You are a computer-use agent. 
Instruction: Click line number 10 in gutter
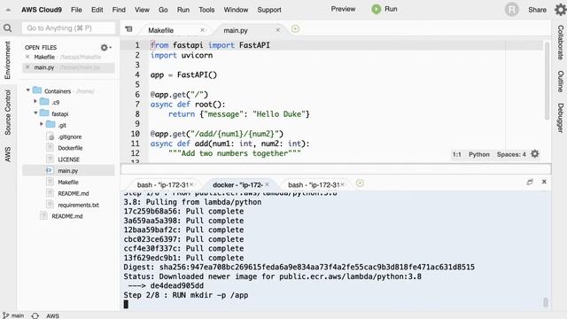pos(136,134)
